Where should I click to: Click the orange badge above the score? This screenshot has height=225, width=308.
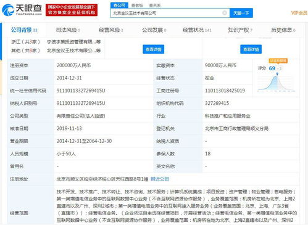(x=278, y=61)
